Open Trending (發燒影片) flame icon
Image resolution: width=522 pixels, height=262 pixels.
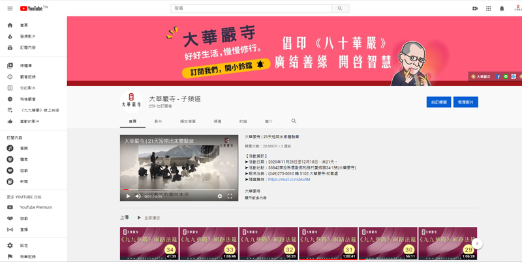[10, 36]
